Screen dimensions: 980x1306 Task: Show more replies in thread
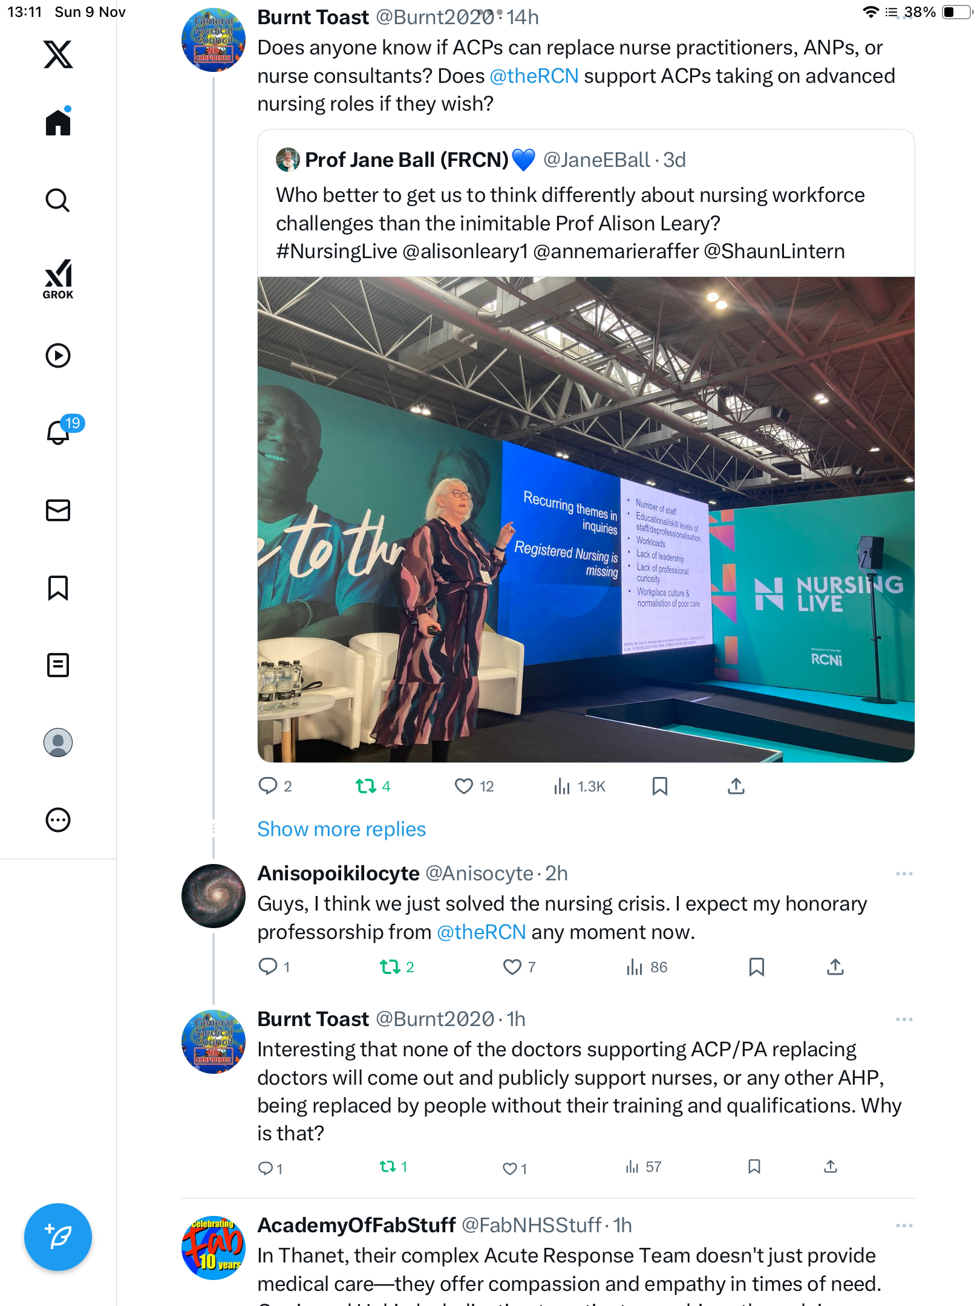(x=341, y=829)
